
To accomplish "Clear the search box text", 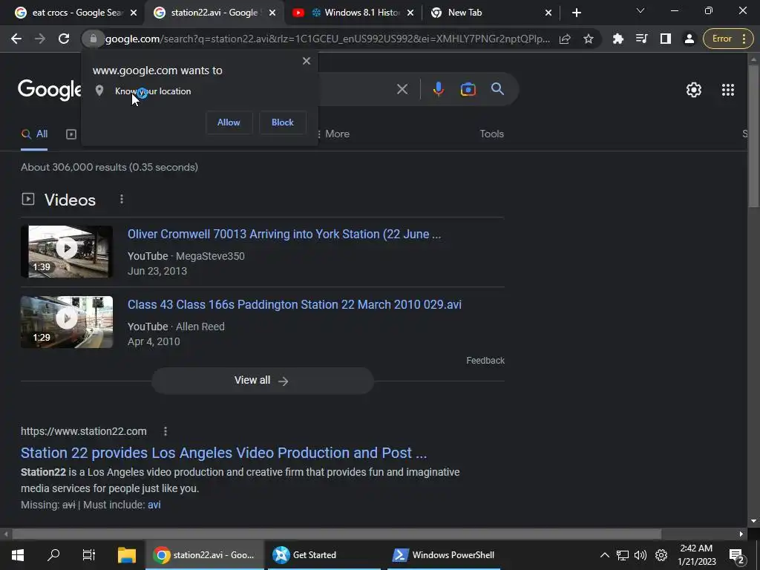I will pyautogui.click(x=402, y=89).
